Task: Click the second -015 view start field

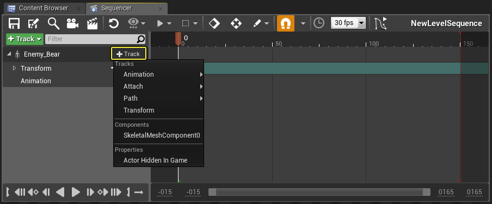Action: coord(193,192)
